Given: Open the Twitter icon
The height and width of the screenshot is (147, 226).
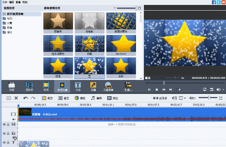Looking at the screenshot, I should [219, 2].
